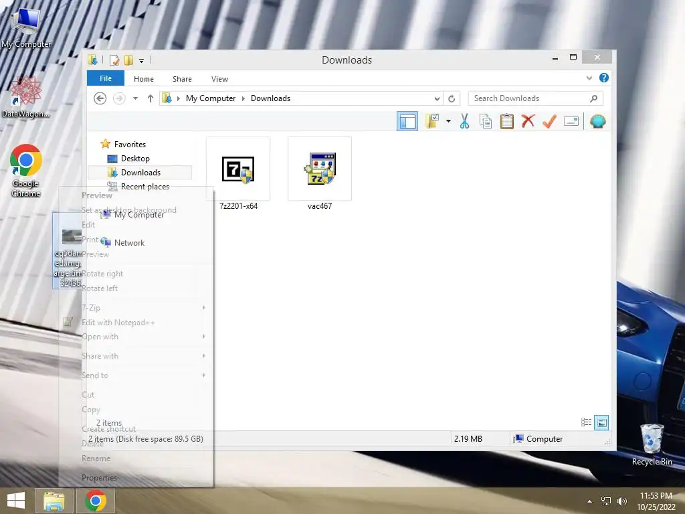
Task: Expand the arrow beside folder options icon
Action: (x=448, y=121)
